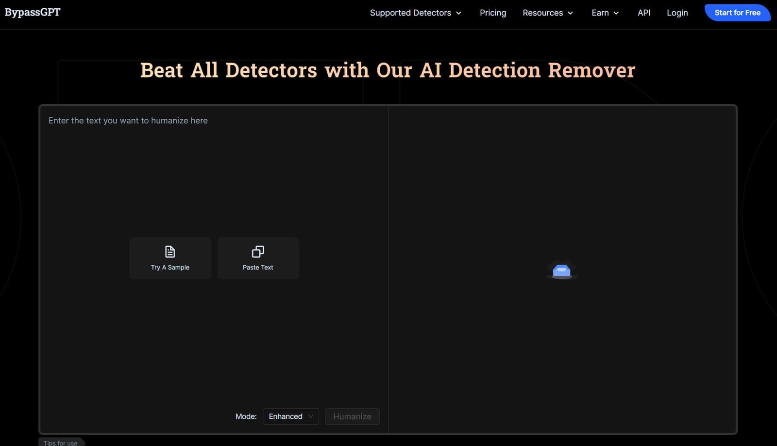Click the Humanize button
The image size is (777, 446).
(x=352, y=416)
